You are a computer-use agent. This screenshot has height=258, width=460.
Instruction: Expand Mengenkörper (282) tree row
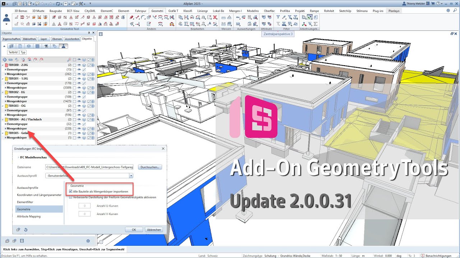5,74
